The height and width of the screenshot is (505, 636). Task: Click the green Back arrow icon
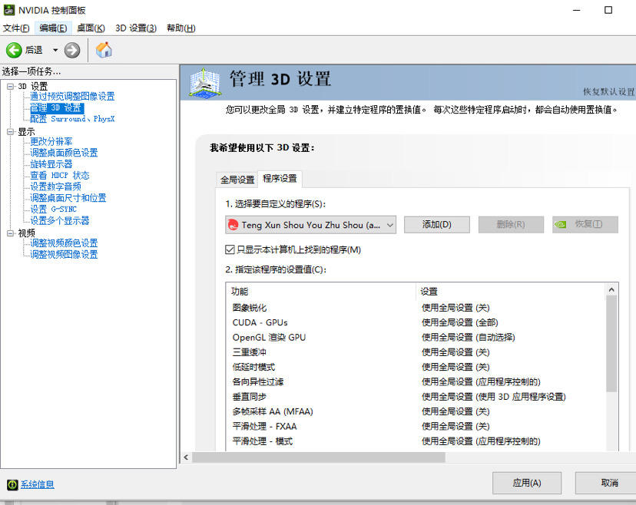click(14, 50)
